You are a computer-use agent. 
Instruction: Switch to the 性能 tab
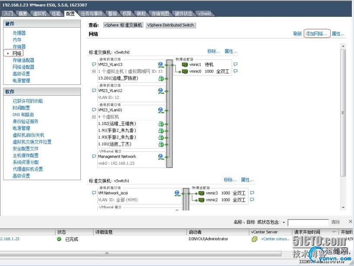pyautogui.click(x=56, y=14)
